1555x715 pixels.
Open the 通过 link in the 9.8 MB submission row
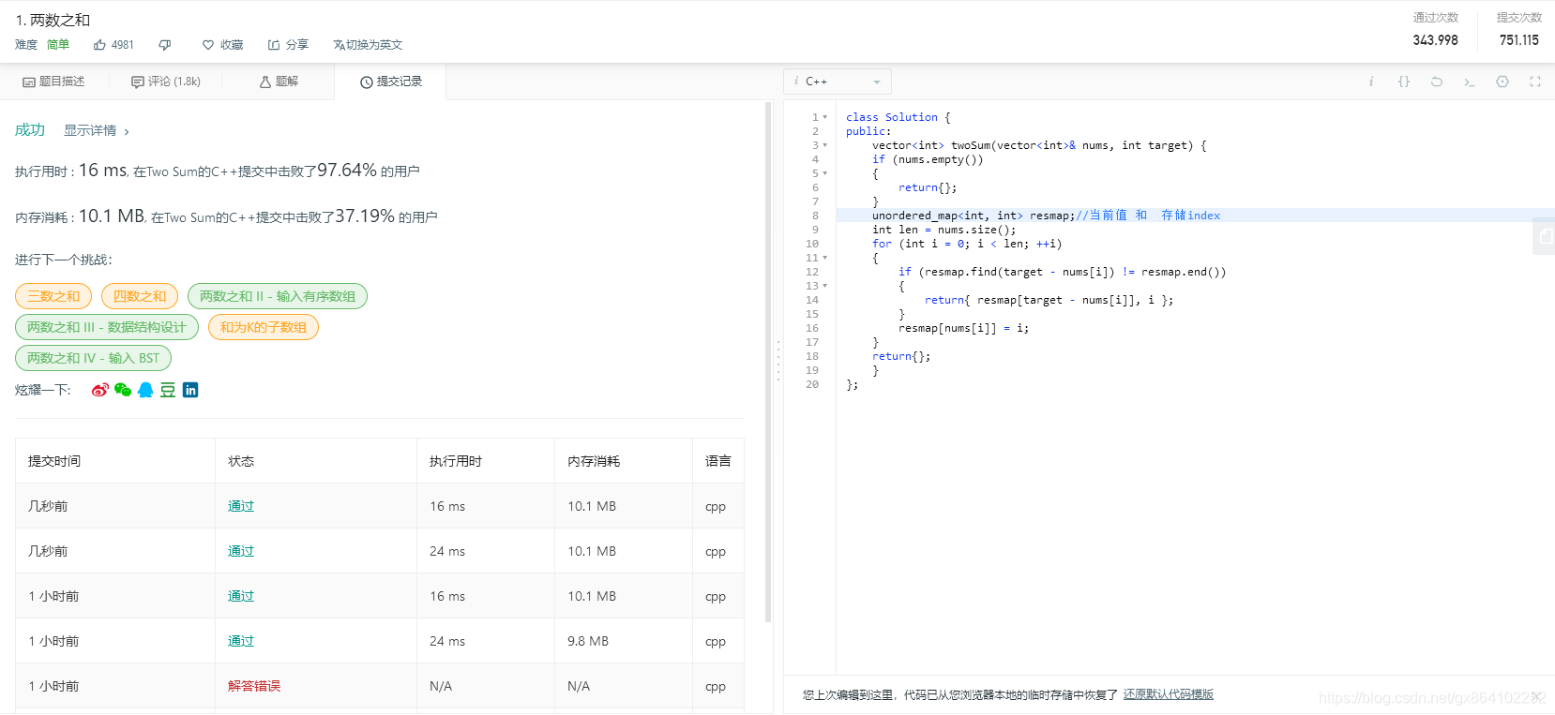tap(241, 641)
